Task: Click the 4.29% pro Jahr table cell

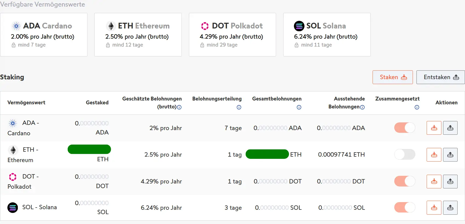Action: pos(161,181)
